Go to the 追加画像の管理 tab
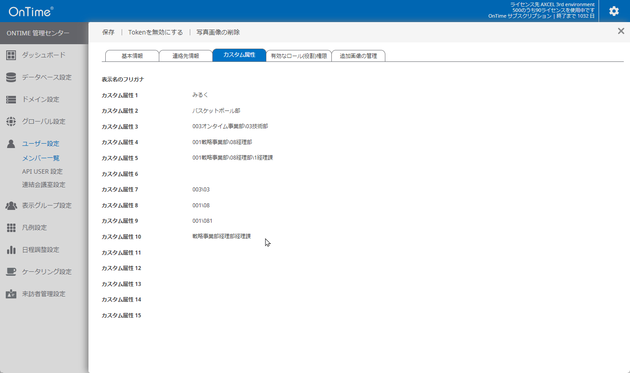Image resolution: width=630 pixels, height=373 pixels. point(358,56)
